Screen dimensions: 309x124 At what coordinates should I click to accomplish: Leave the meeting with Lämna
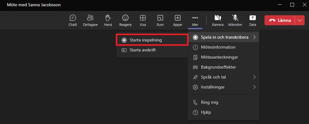click(280, 20)
